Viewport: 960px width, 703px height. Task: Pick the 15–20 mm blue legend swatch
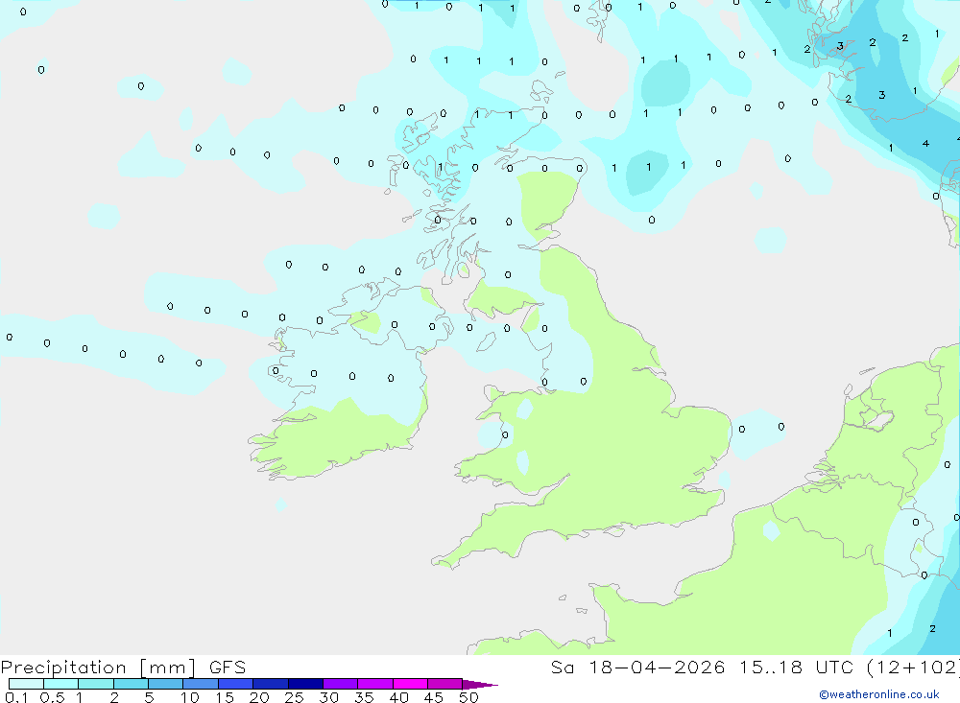point(236,684)
